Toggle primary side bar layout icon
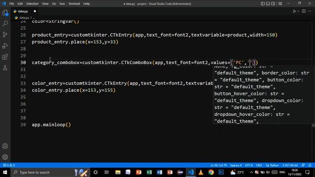This screenshot has width=315, height=177. click(x=262, y=3)
